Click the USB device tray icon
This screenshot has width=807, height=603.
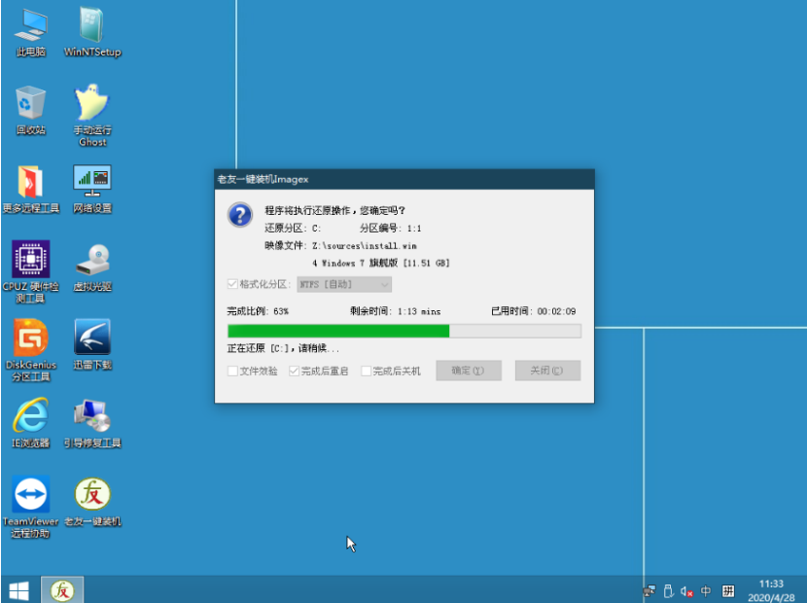669,591
